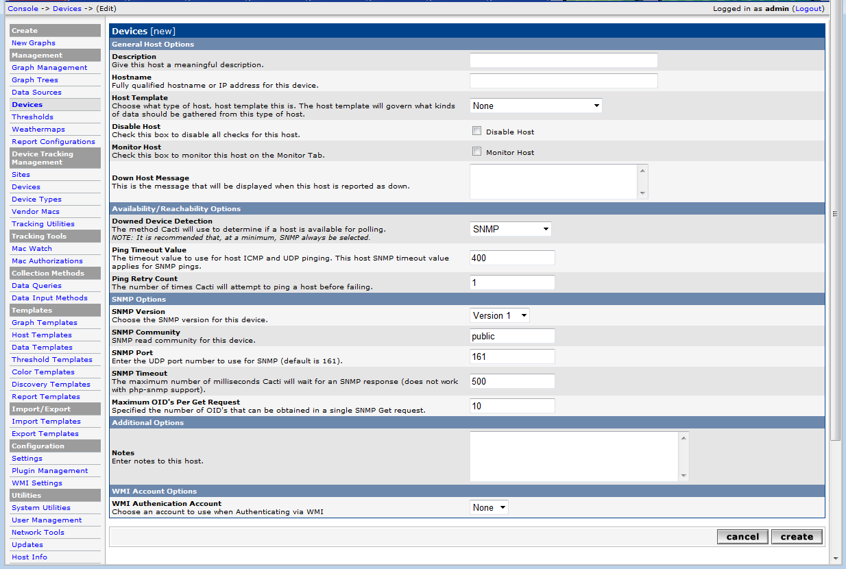
Task: Open Mac Authorizations in sidebar
Action: (47, 261)
